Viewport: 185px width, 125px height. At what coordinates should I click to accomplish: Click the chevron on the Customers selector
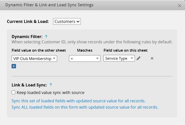click(78, 22)
